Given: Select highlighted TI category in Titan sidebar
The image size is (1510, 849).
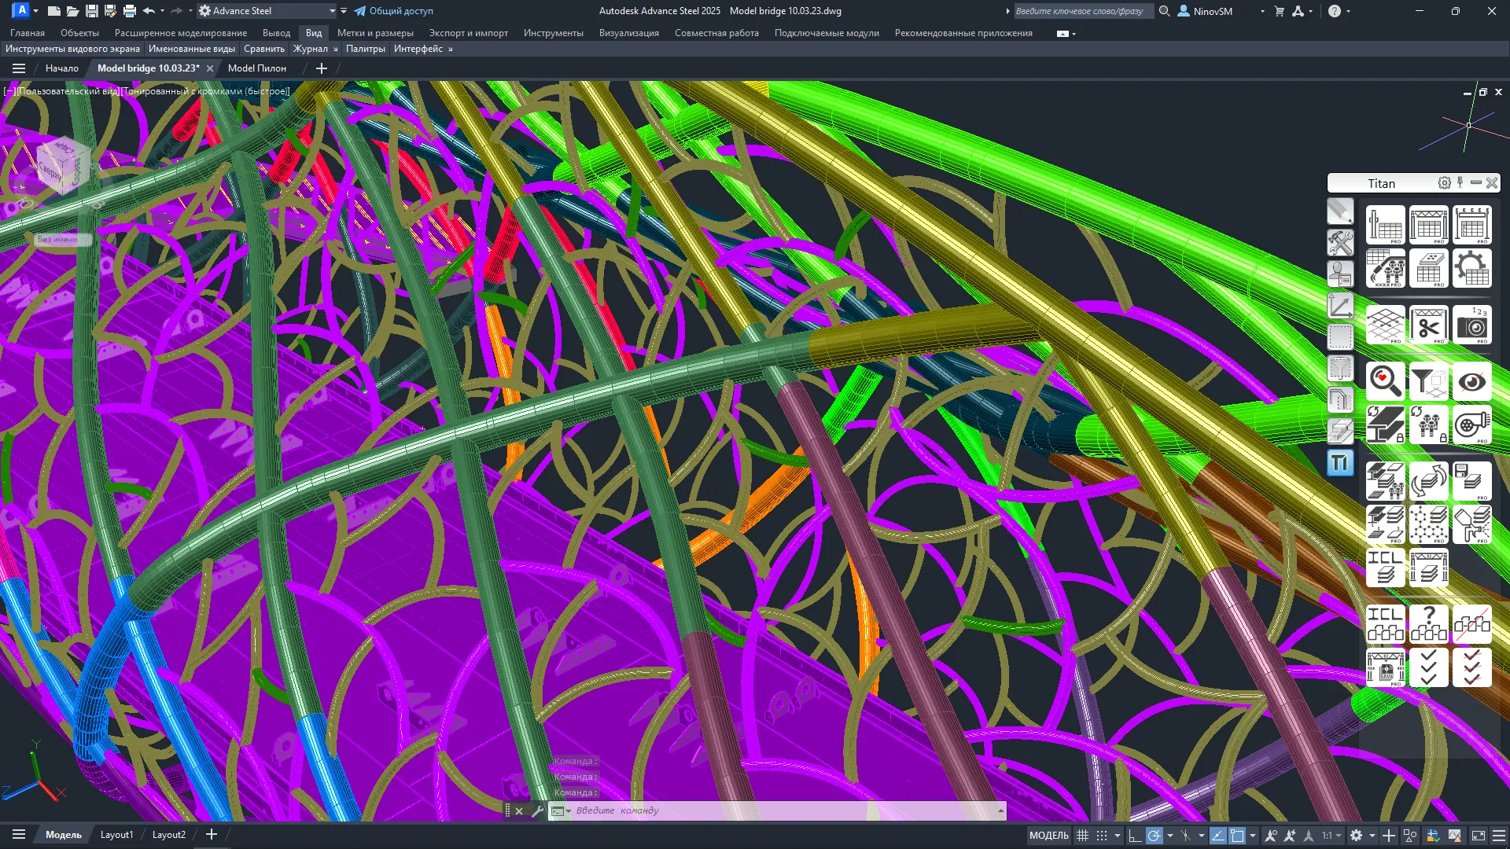Looking at the screenshot, I should tap(1340, 462).
